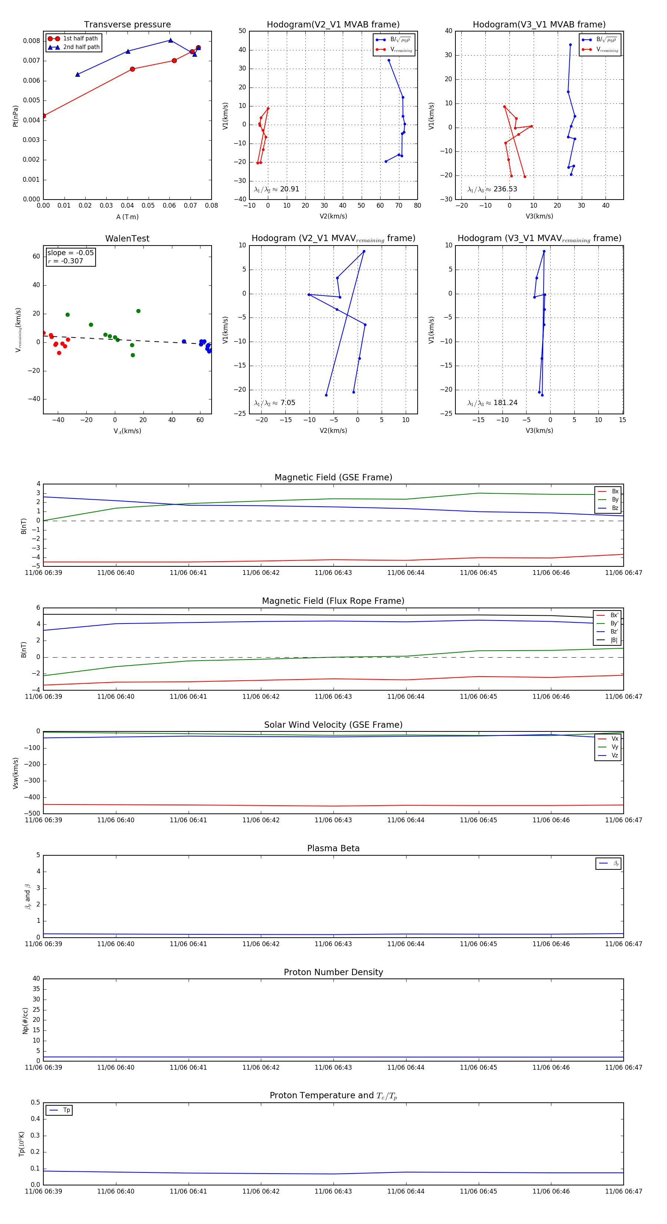The height and width of the screenshot is (1224, 667).
Task: Select the "By'" legend label
Action: coord(614,623)
